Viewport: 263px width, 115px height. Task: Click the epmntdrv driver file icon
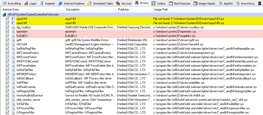click(x=13, y=32)
